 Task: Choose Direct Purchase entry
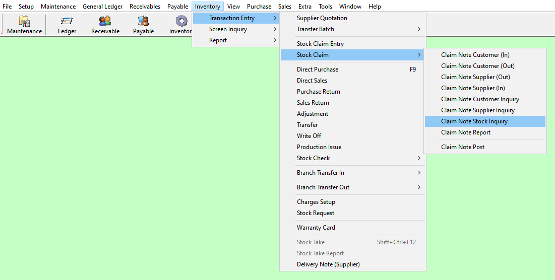click(353, 69)
